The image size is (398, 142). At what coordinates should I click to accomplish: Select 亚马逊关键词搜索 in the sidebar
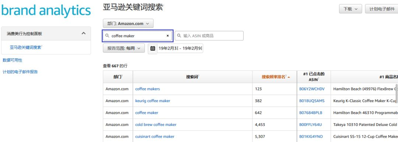[26, 47]
